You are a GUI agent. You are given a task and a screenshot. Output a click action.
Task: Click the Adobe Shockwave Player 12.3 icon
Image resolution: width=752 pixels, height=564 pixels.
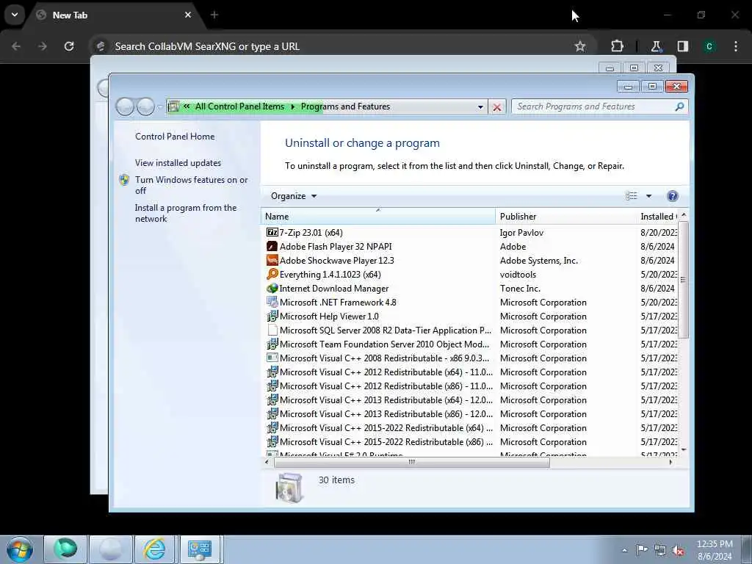click(x=272, y=261)
